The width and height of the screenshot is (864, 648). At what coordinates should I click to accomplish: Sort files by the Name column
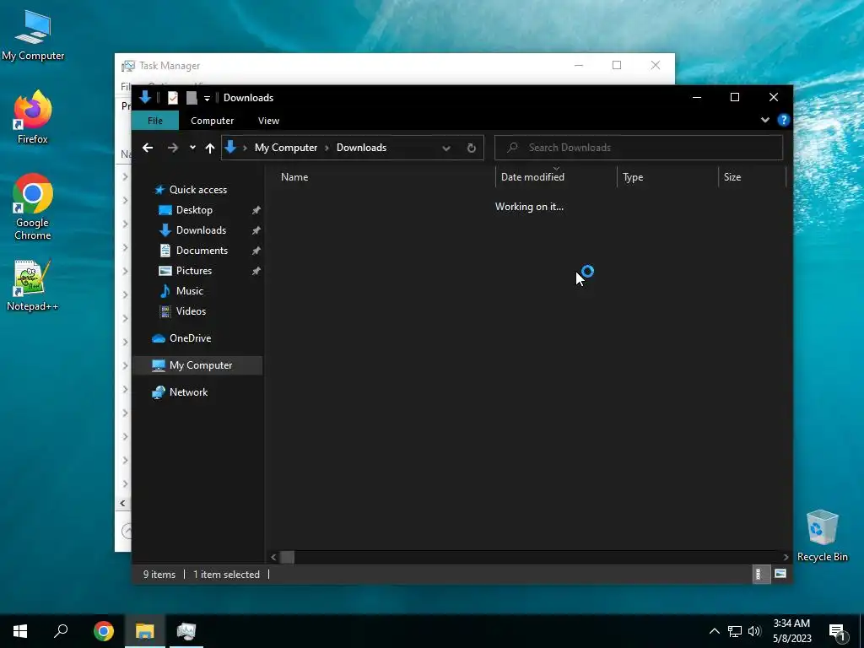(x=294, y=177)
